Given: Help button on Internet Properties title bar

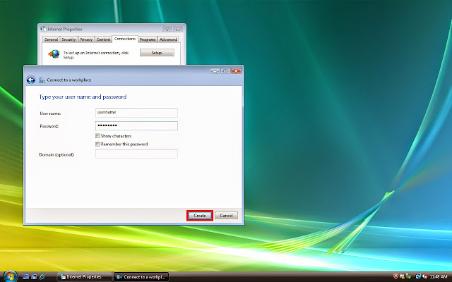Looking at the screenshot, I should [x=167, y=29].
